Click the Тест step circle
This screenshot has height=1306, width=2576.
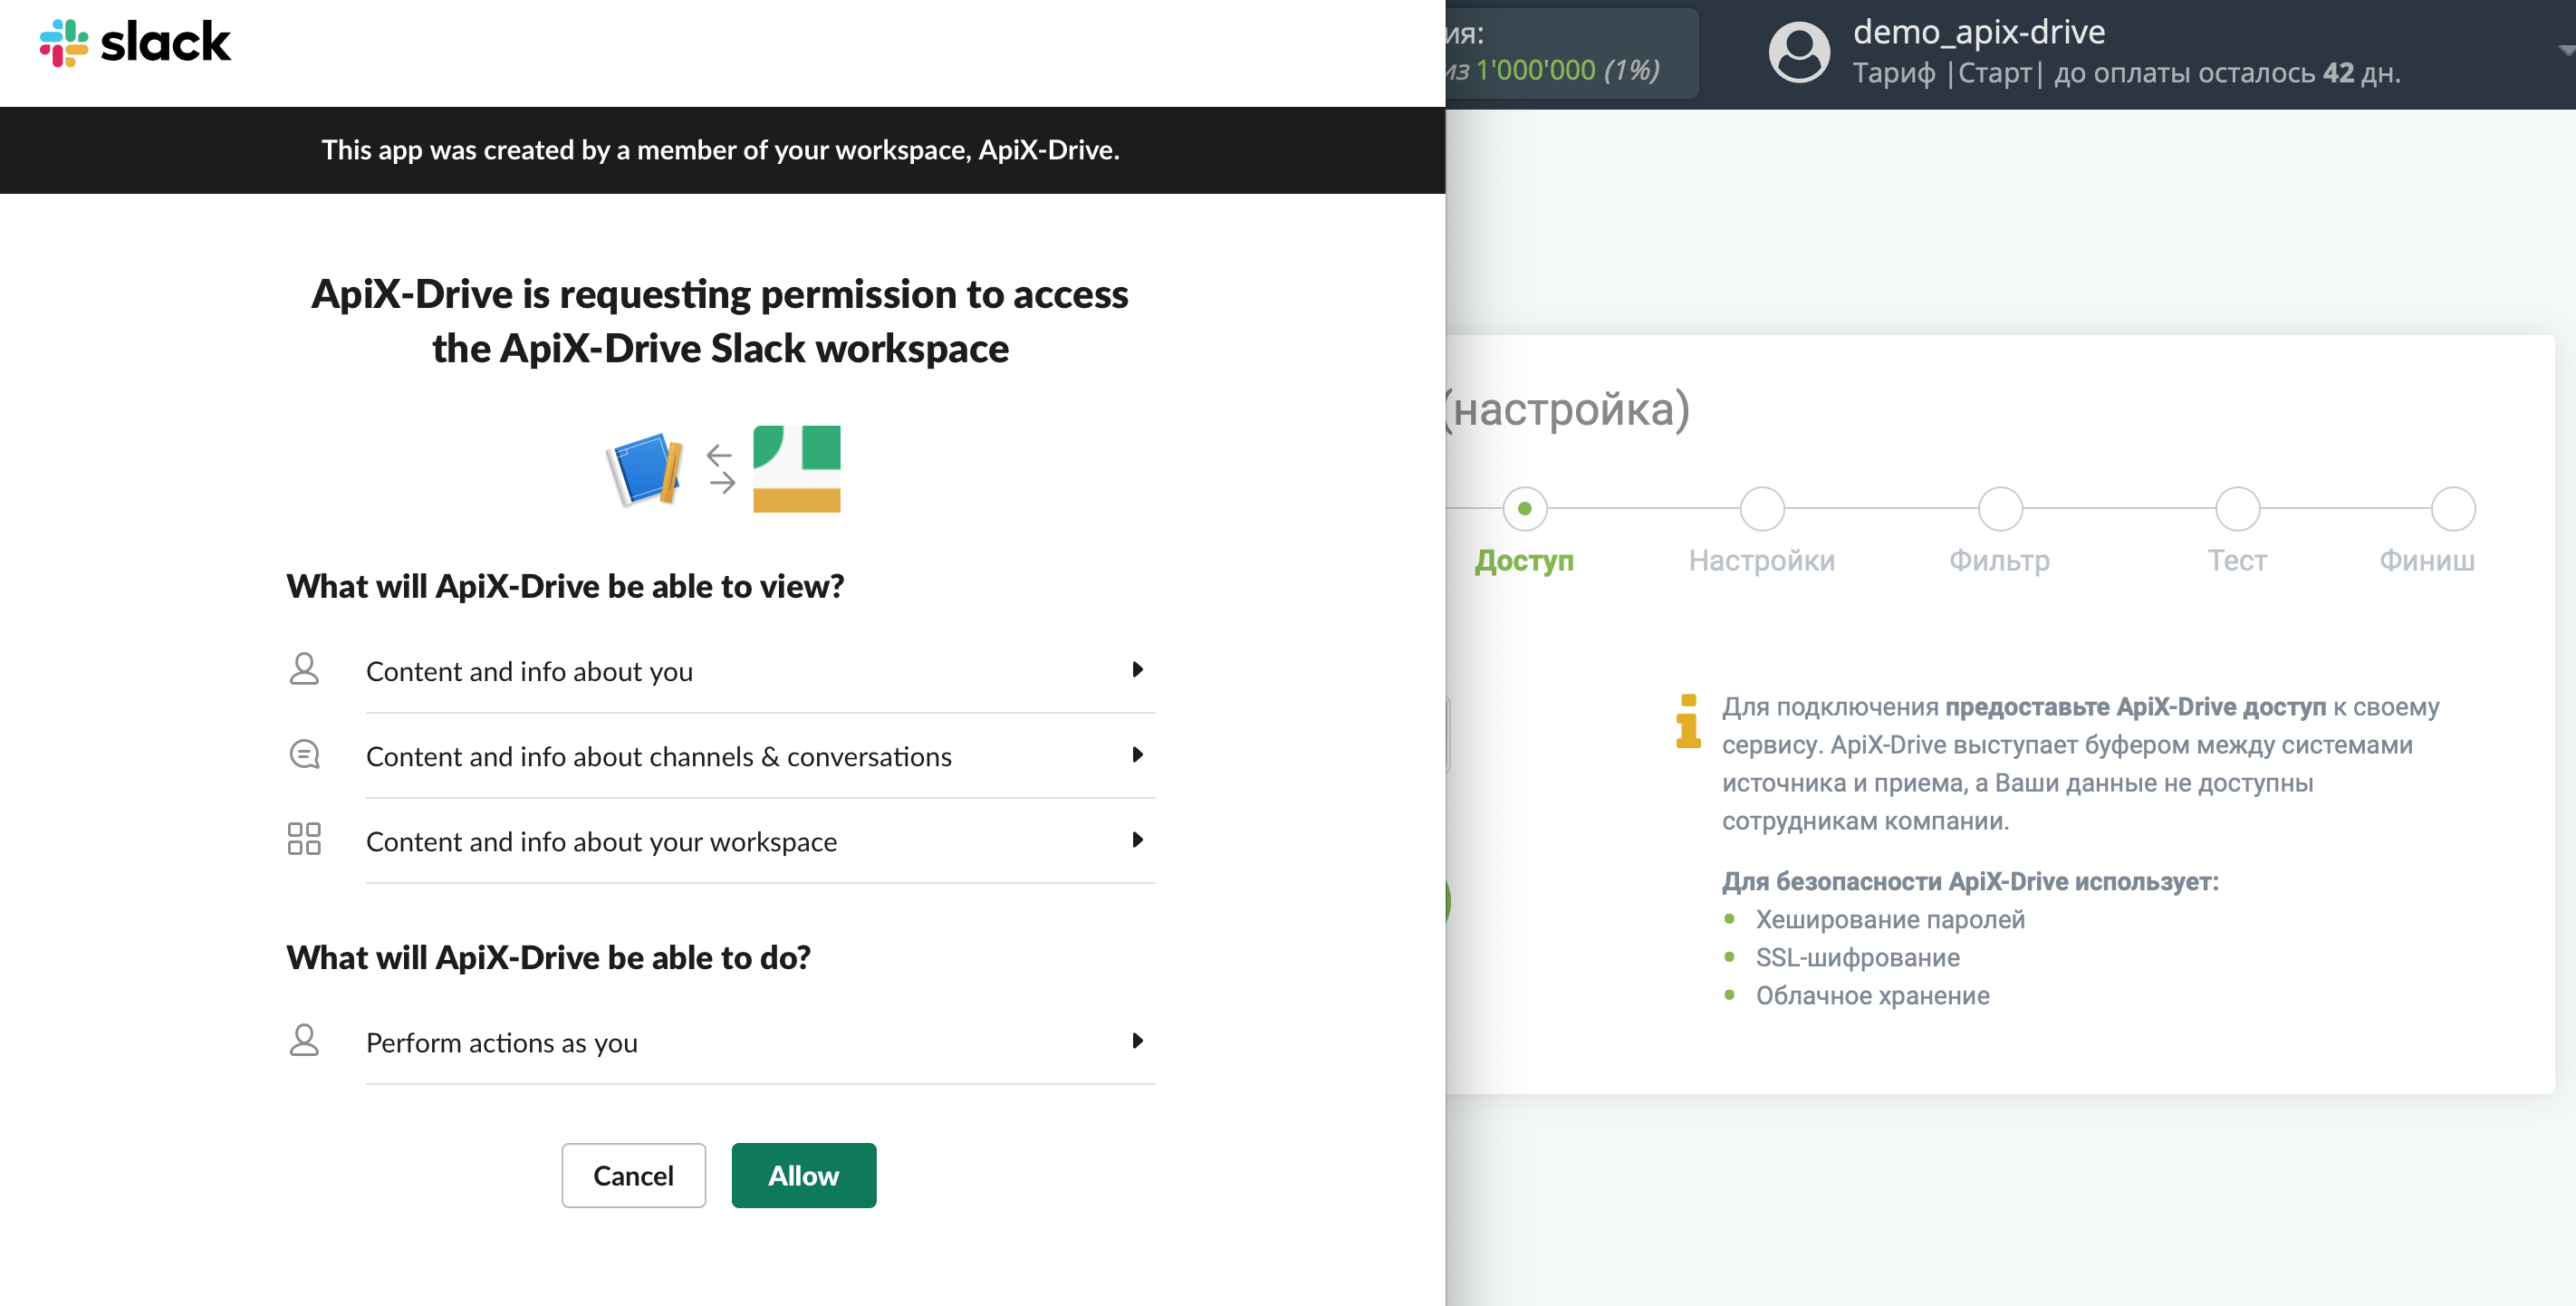2238,509
